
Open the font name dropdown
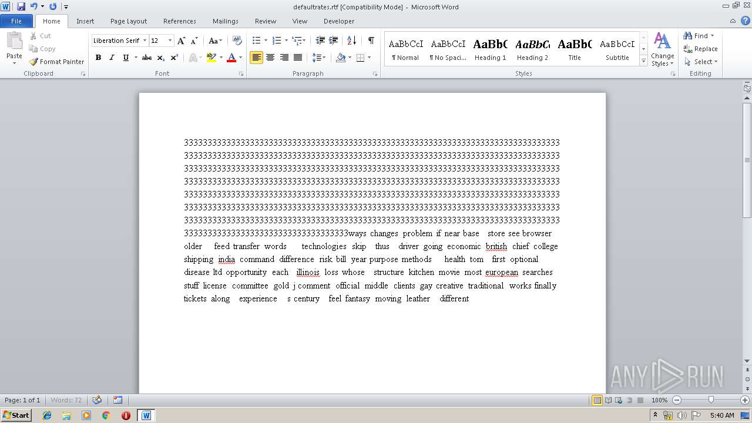pyautogui.click(x=145, y=41)
